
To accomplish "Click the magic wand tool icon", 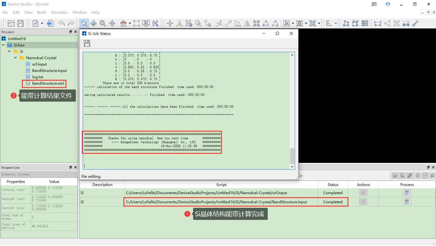I will tap(156, 23).
